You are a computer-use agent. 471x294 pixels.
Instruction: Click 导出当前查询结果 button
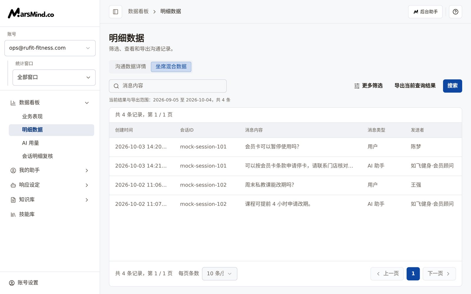[415, 86]
